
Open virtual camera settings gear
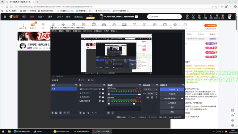pyautogui.click(x=182, y=99)
